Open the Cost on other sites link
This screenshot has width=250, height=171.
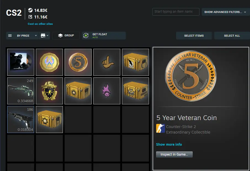pos(40,24)
